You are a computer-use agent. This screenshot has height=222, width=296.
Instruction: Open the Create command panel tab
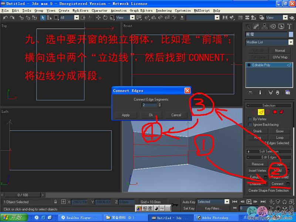point(248,26)
